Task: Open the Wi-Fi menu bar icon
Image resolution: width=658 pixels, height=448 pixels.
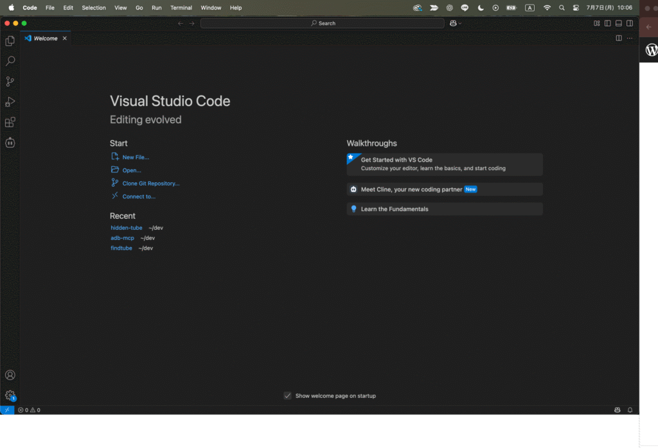Action: (547, 8)
